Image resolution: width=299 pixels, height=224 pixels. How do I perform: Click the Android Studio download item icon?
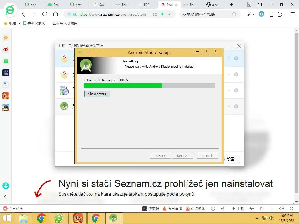pyautogui.click(x=64, y=106)
